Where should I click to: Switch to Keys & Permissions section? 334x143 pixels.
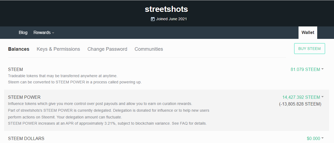[58, 49]
